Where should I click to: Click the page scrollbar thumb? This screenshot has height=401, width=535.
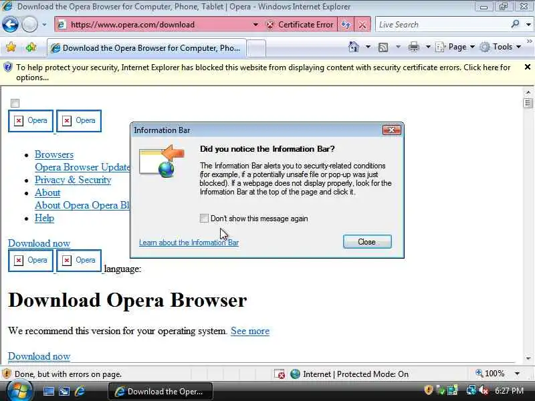point(528,103)
